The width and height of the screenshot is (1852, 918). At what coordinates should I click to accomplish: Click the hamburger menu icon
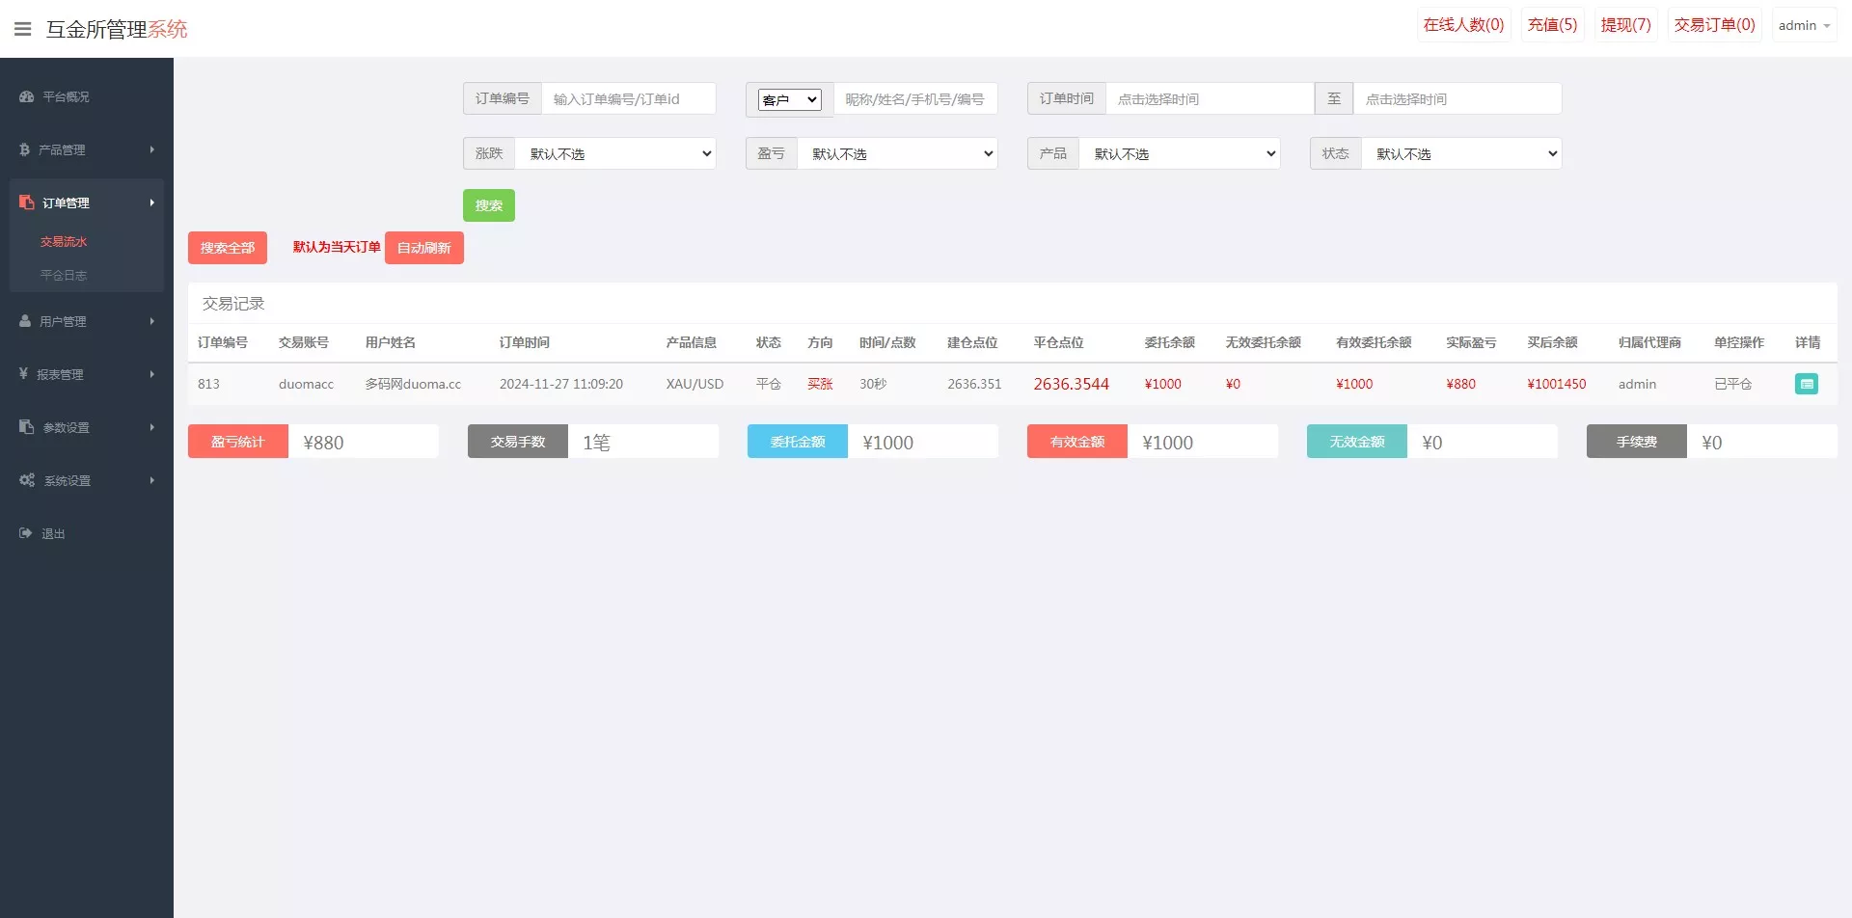22,28
